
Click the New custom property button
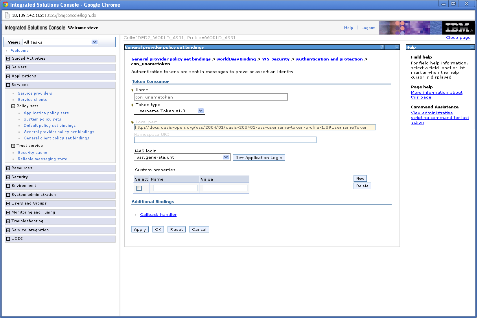pyautogui.click(x=360, y=178)
